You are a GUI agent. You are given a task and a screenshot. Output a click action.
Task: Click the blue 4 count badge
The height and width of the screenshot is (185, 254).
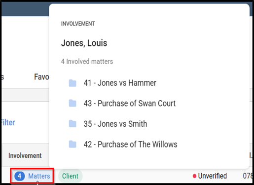(x=20, y=176)
